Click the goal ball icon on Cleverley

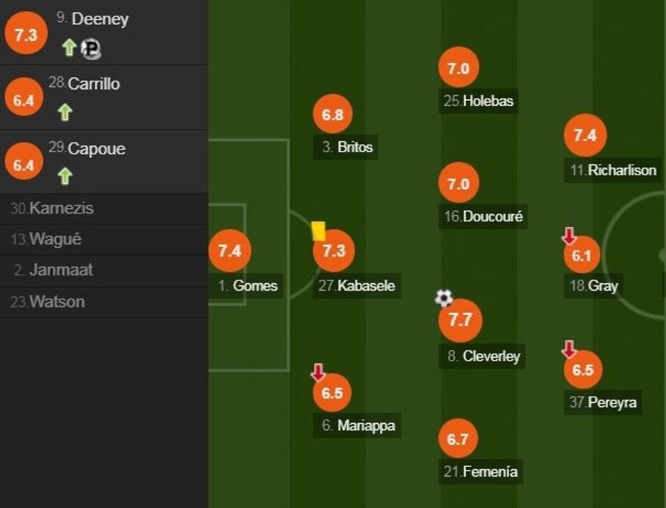pyautogui.click(x=444, y=297)
